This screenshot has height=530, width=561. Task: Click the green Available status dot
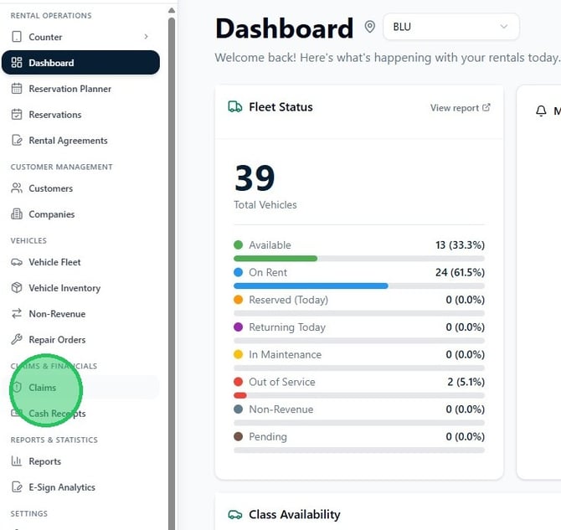[x=239, y=244]
